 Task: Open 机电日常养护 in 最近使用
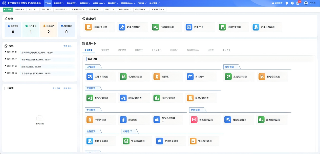click(x=133, y=27)
